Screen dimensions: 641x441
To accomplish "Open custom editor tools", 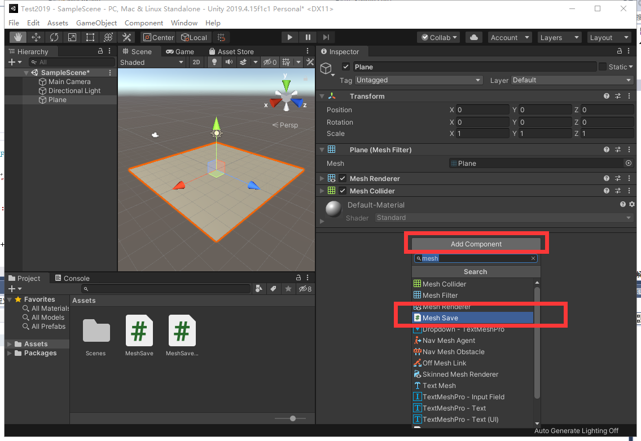I will point(126,37).
